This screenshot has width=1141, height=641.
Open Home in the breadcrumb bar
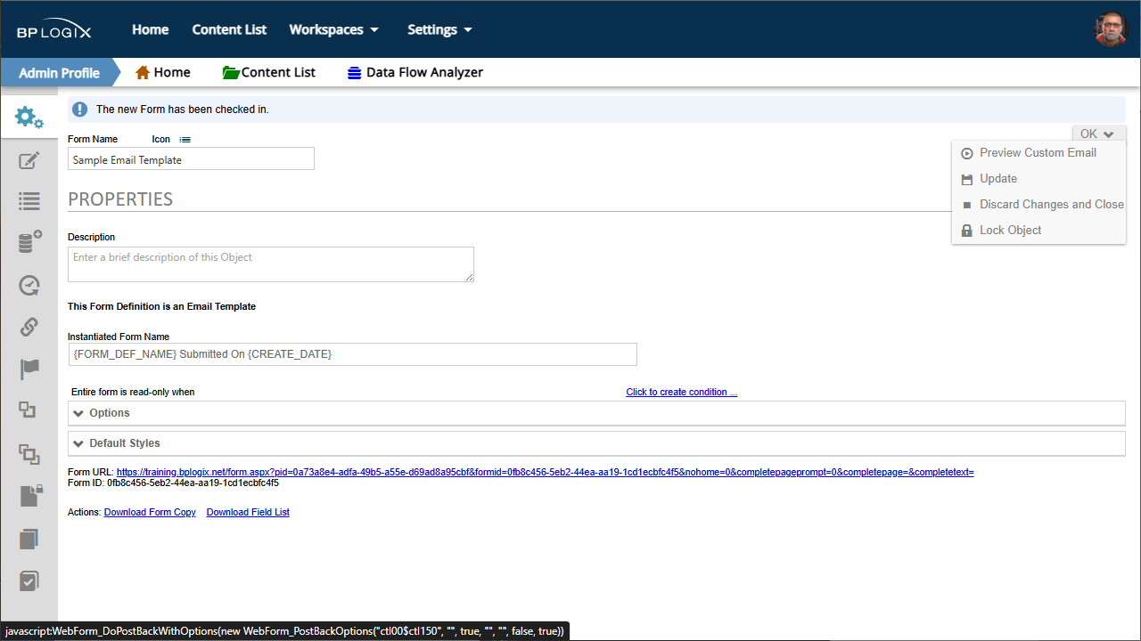[172, 72]
